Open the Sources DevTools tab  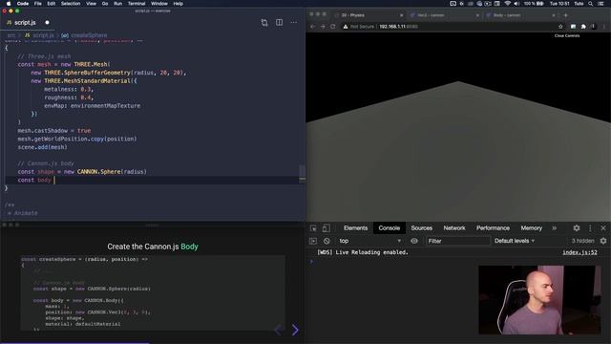coord(422,228)
